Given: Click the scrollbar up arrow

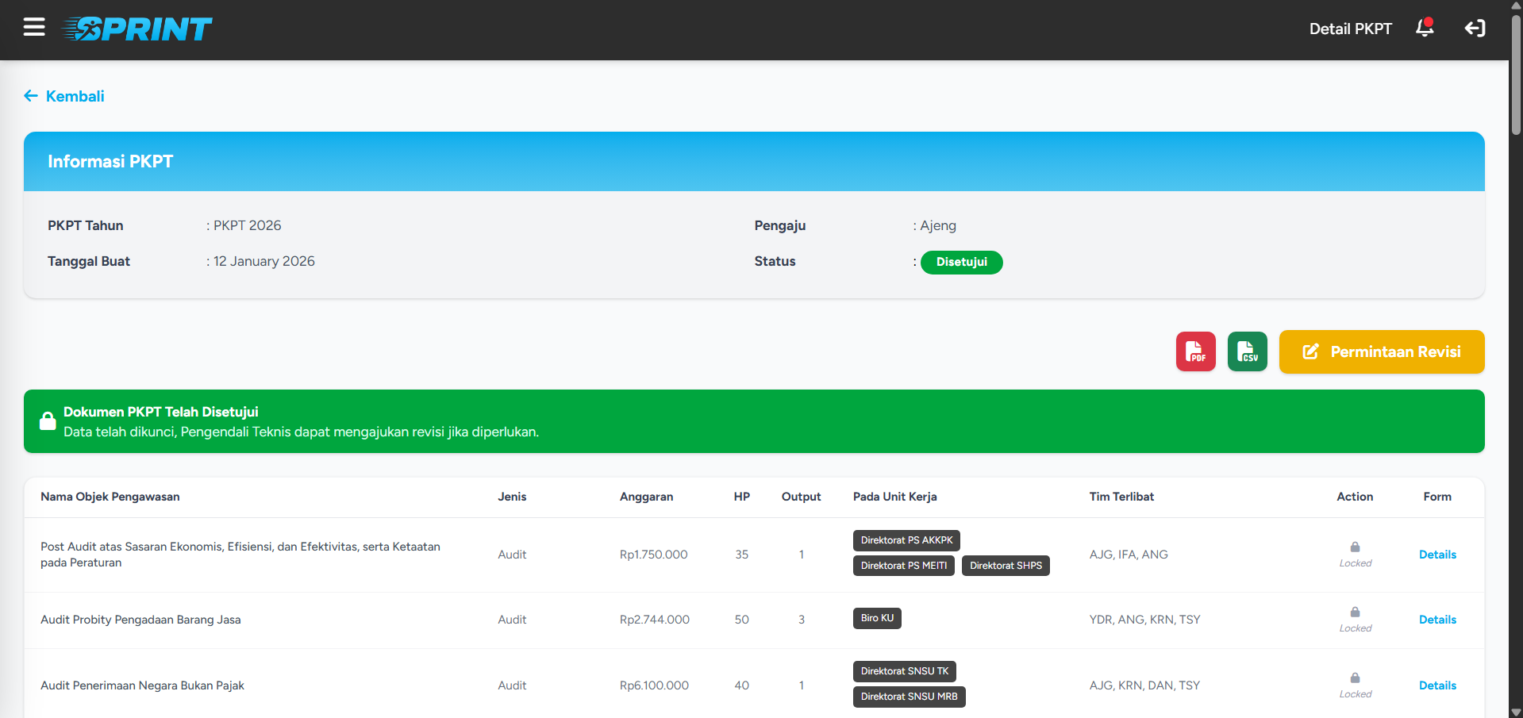Looking at the screenshot, I should [x=1516, y=5].
